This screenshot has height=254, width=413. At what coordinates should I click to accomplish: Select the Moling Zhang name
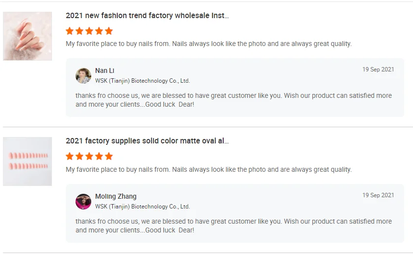tap(116, 196)
